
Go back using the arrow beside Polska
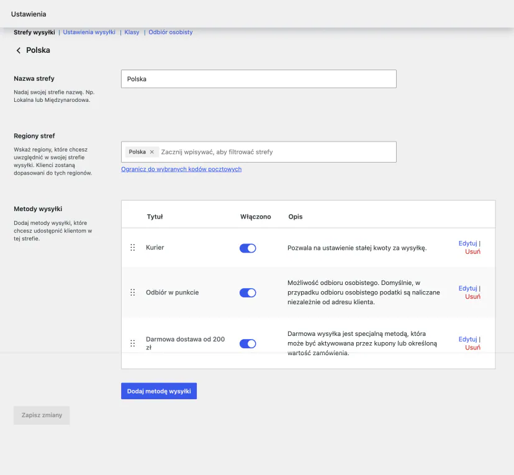coord(19,50)
